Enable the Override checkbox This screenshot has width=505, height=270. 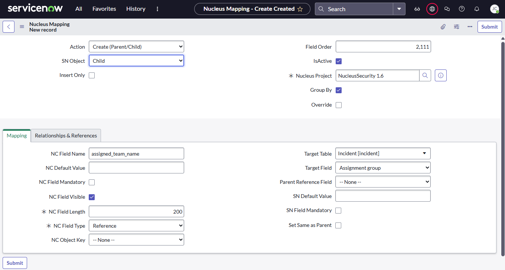(339, 105)
